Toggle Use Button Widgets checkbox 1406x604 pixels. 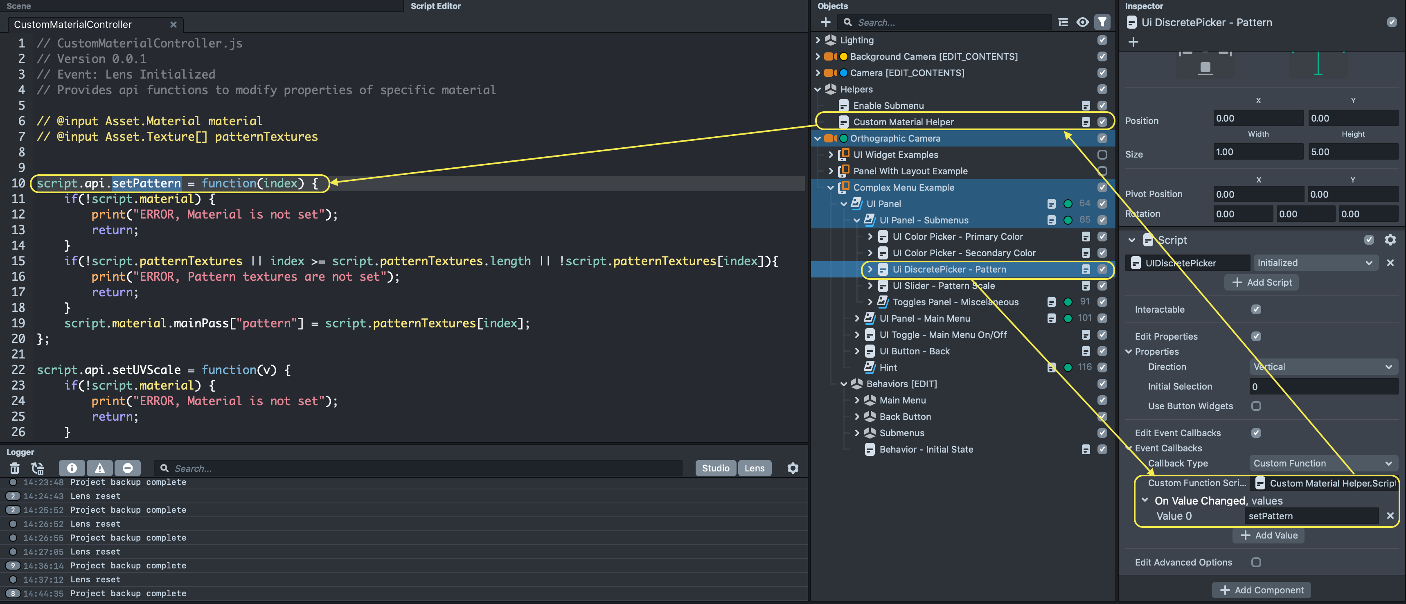pyautogui.click(x=1256, y=406)
